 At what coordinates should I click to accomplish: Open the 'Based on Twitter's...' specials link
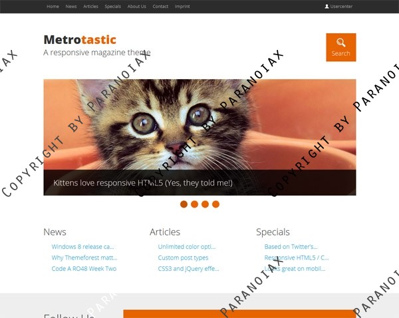pos(291,247)
